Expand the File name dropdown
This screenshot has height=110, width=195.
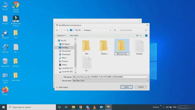point(147,77)
